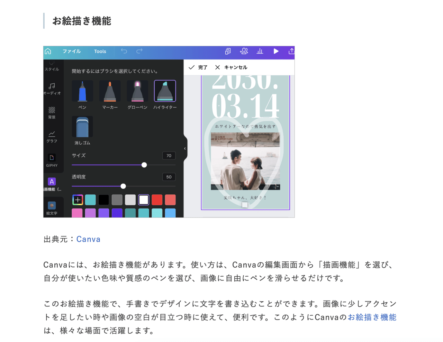Viewport: 443px width, 342px height.
Task: Open the ファイル menu
Action: pos(72,51)
